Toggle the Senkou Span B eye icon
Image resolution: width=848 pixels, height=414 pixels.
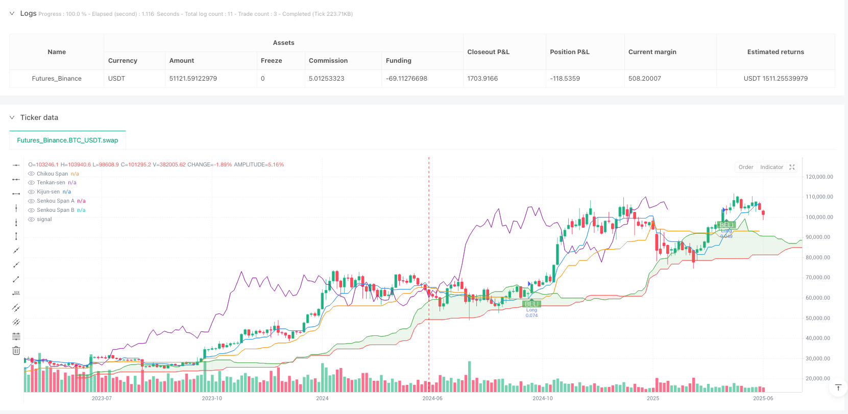pyautogui.click(x=32, y=210)
